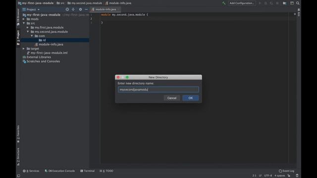This screenshot has width=317, height=178.
Task: Toggle the 1: Project side tab
Action: [x=18, y=38]
